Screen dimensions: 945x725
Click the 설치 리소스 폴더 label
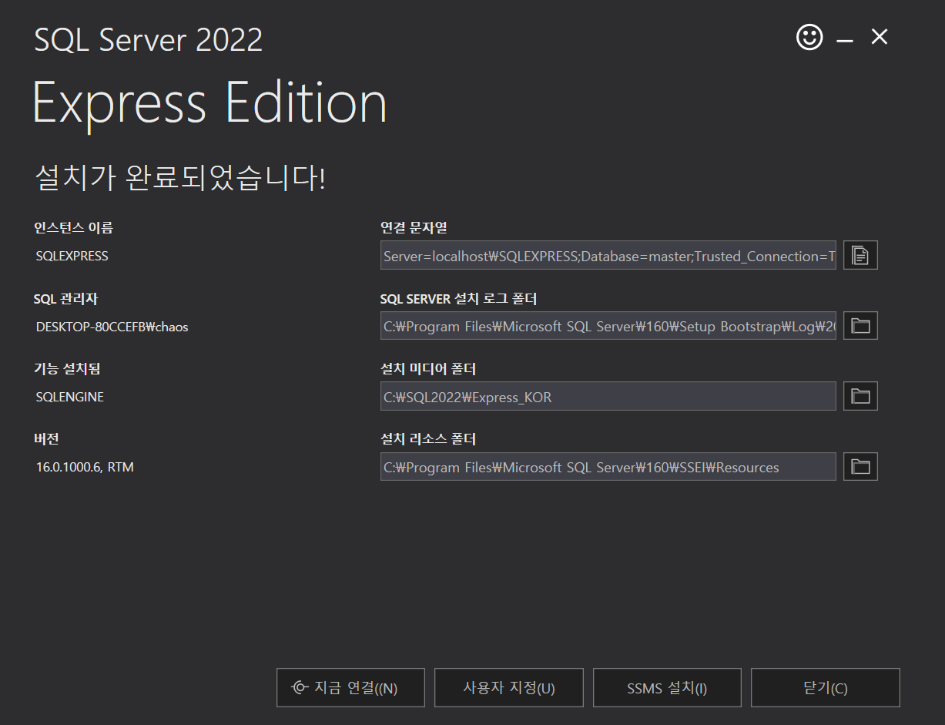[x=428, y=439]
